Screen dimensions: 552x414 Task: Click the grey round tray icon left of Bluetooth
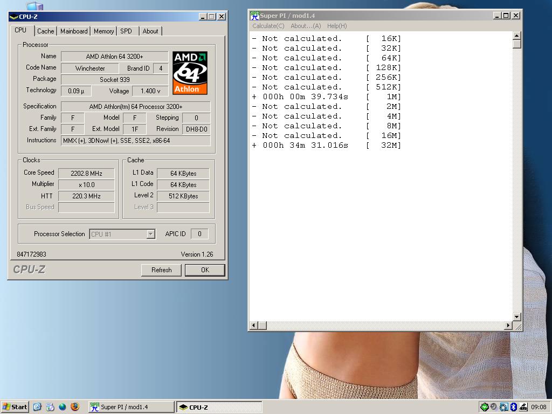tap(494, 407)
